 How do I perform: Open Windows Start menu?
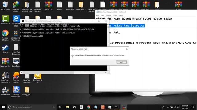3,107
